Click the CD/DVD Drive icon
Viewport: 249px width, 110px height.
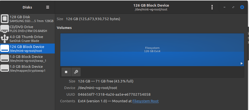click(x=5, y=29)
